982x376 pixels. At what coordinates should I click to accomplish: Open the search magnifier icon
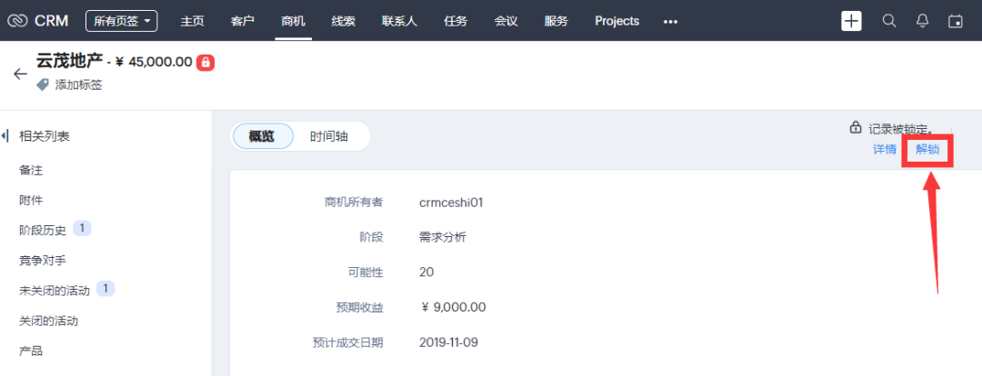coord(889,21)
